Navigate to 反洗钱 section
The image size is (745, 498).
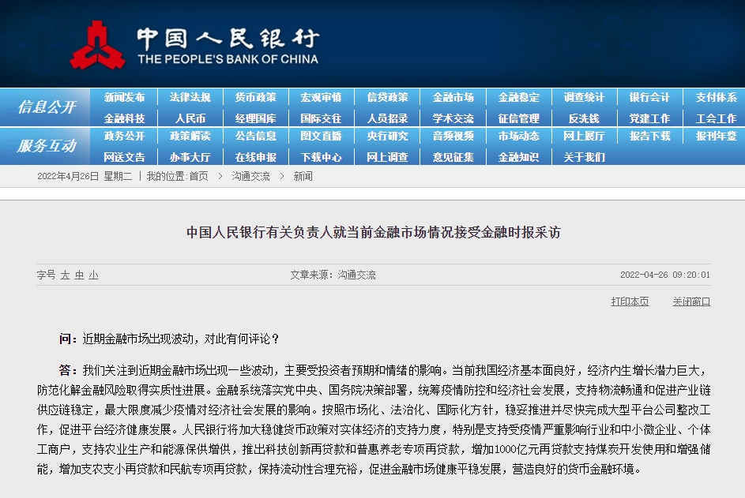584,118
